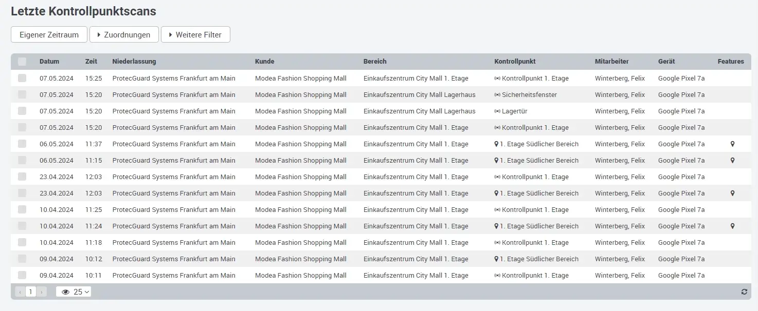Click the Eigener Zeitraum button
The height and width of the screenshot is (311, 758).
[49, 35]
